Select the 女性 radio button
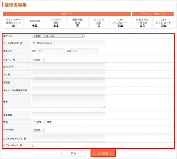The image size is (177, 159). click(45, 122)
